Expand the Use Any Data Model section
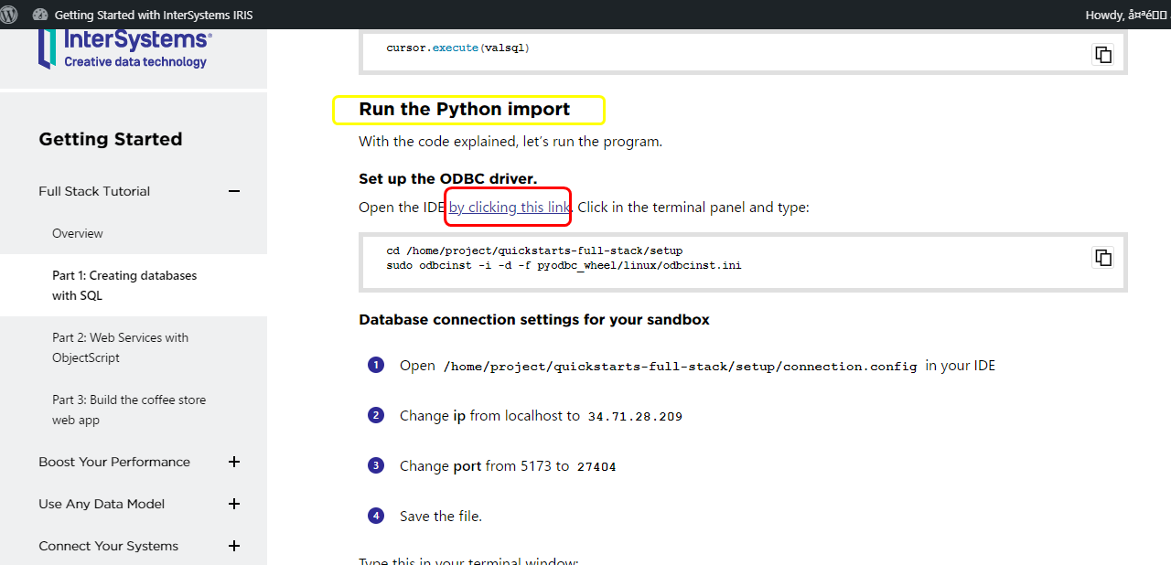This screenshot has height=565, width=1171. pos(234,504)
